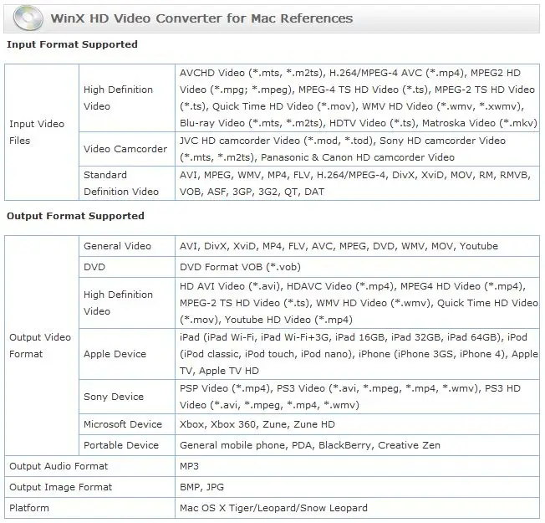Screen dimensions: 545x523
Task: Click the Apple Device category label
Action: coord(115,354)
